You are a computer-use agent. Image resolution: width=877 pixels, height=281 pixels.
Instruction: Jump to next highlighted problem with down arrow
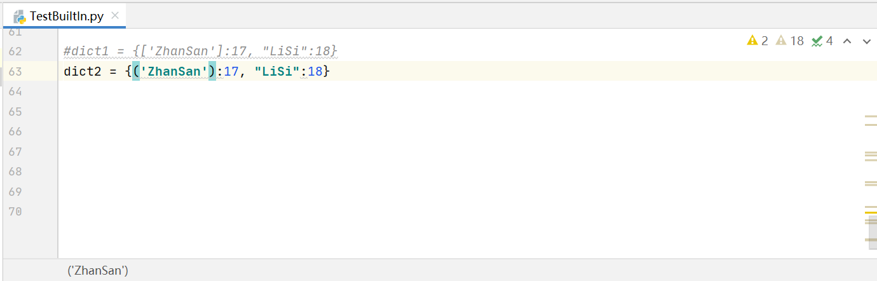tap(866, 41)
